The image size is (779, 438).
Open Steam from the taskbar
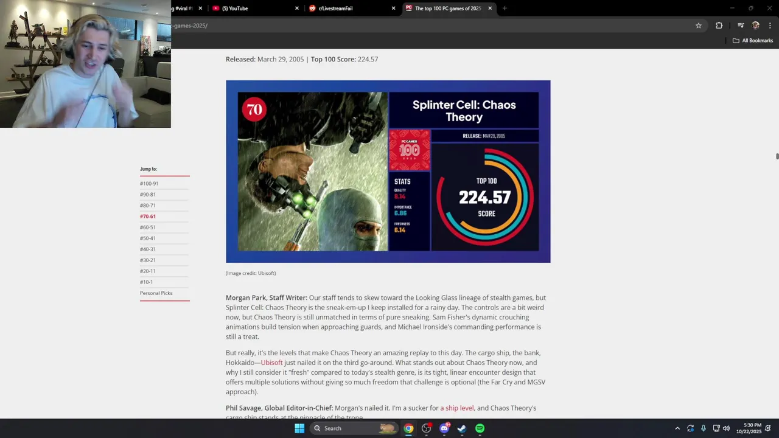click(x=462, y=428)
